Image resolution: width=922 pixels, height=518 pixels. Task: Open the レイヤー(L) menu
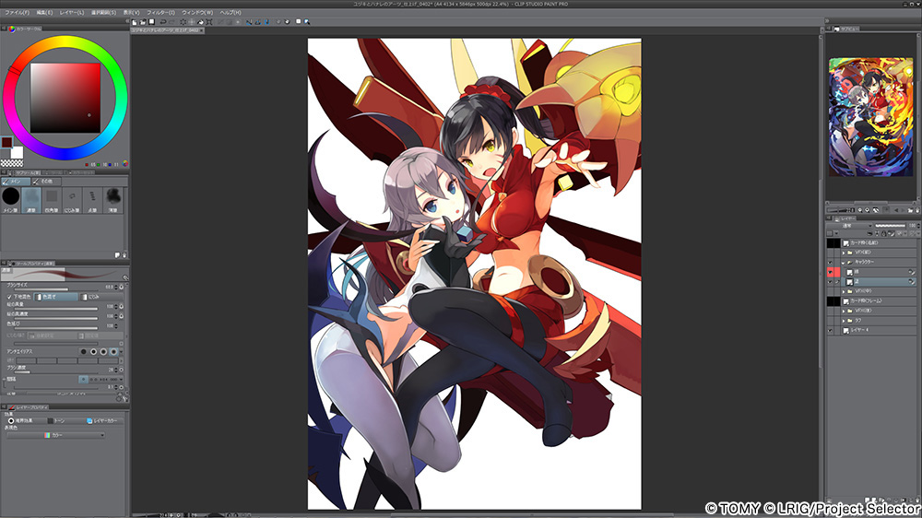[x=72, y=12]
